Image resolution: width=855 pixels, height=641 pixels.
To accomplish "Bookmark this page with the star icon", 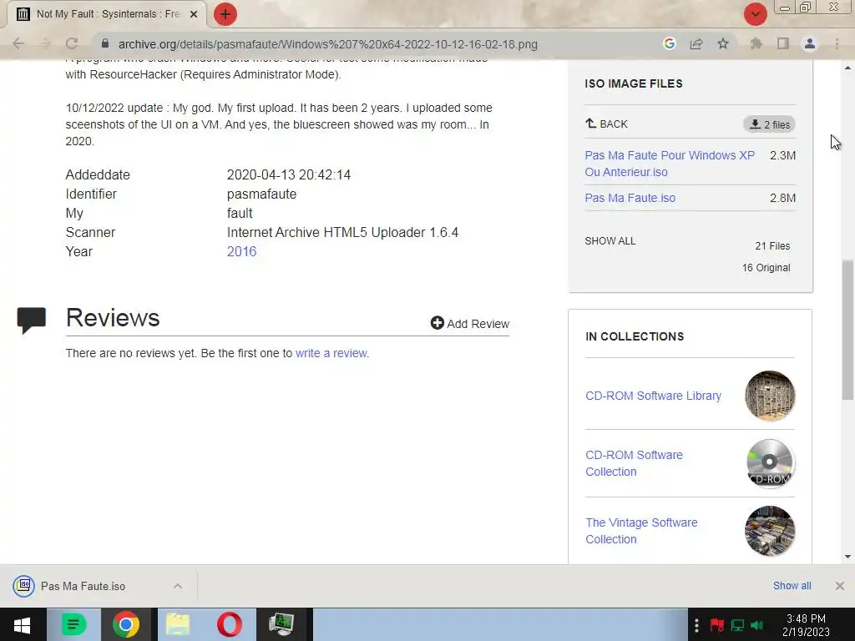I will click(723, 43).
